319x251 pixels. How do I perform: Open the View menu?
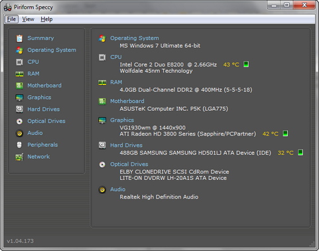click(28, 19)
